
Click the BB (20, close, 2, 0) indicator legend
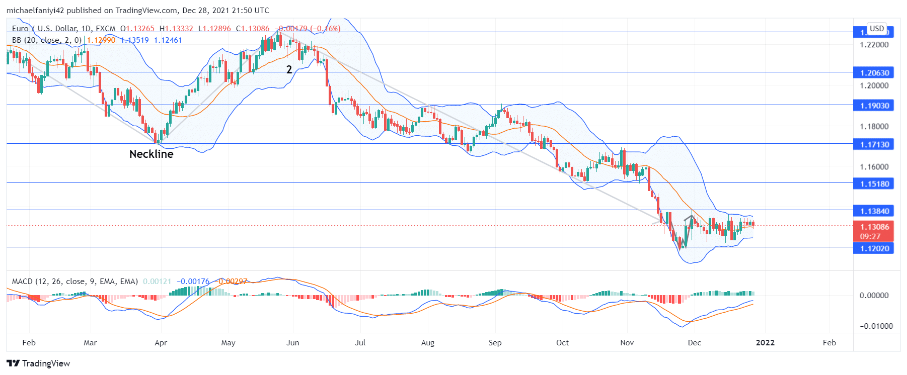(46, 40)
